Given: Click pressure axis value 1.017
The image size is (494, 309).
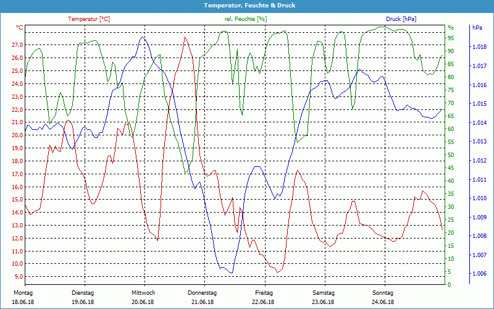Looking at the screenshot, I should tap(479, 66).
